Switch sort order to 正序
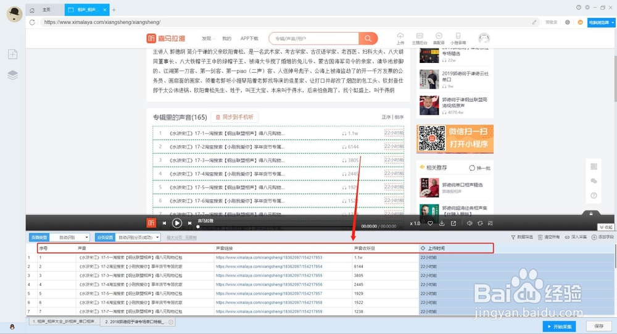This screenshot has height=334, width=617. pos(386,117)
